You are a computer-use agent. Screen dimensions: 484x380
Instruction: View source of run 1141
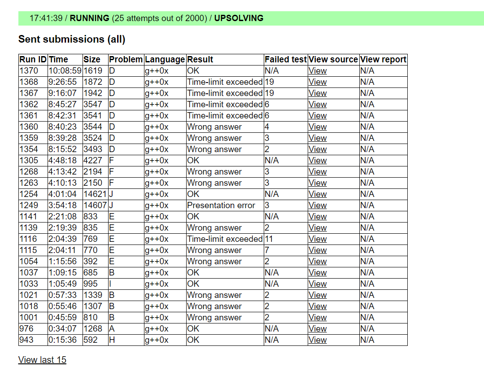point(318,217)
